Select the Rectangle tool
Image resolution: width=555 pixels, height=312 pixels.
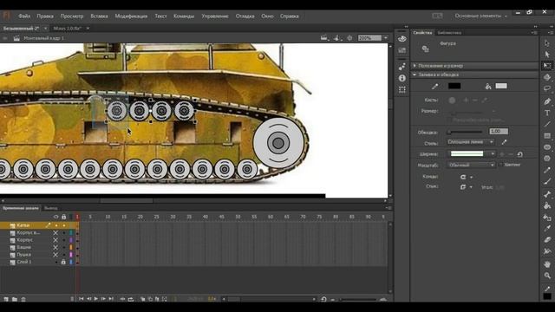coord(547,136)
